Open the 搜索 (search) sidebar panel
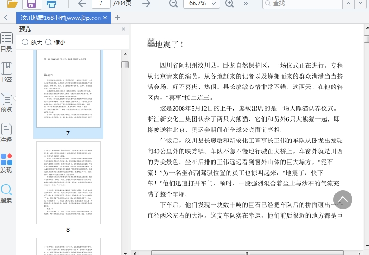Screen dimensions: 369x255 click(7, 193)
